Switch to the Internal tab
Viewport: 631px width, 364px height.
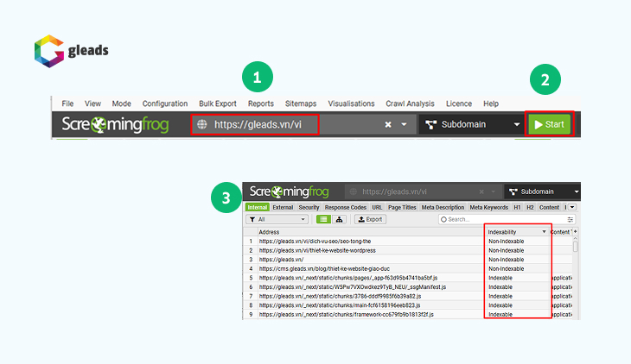257,207
